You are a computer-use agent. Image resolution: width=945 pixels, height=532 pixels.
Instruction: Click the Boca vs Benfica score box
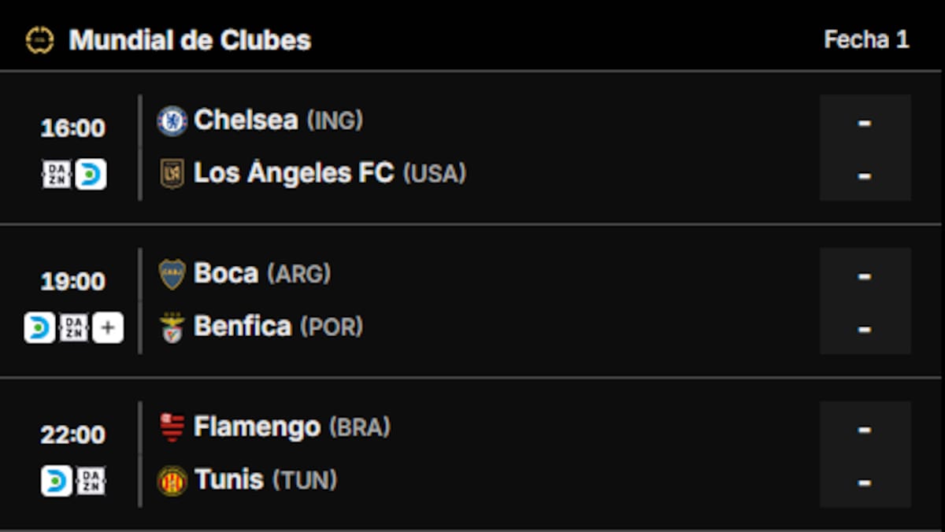pyautogui.click(x=865, y=301)
